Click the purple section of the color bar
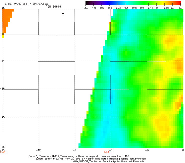The height and width of the screenshot is (163, 185). pos(99,3)
